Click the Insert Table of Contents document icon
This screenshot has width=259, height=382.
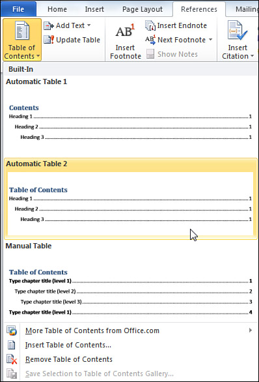click(12, 345)
